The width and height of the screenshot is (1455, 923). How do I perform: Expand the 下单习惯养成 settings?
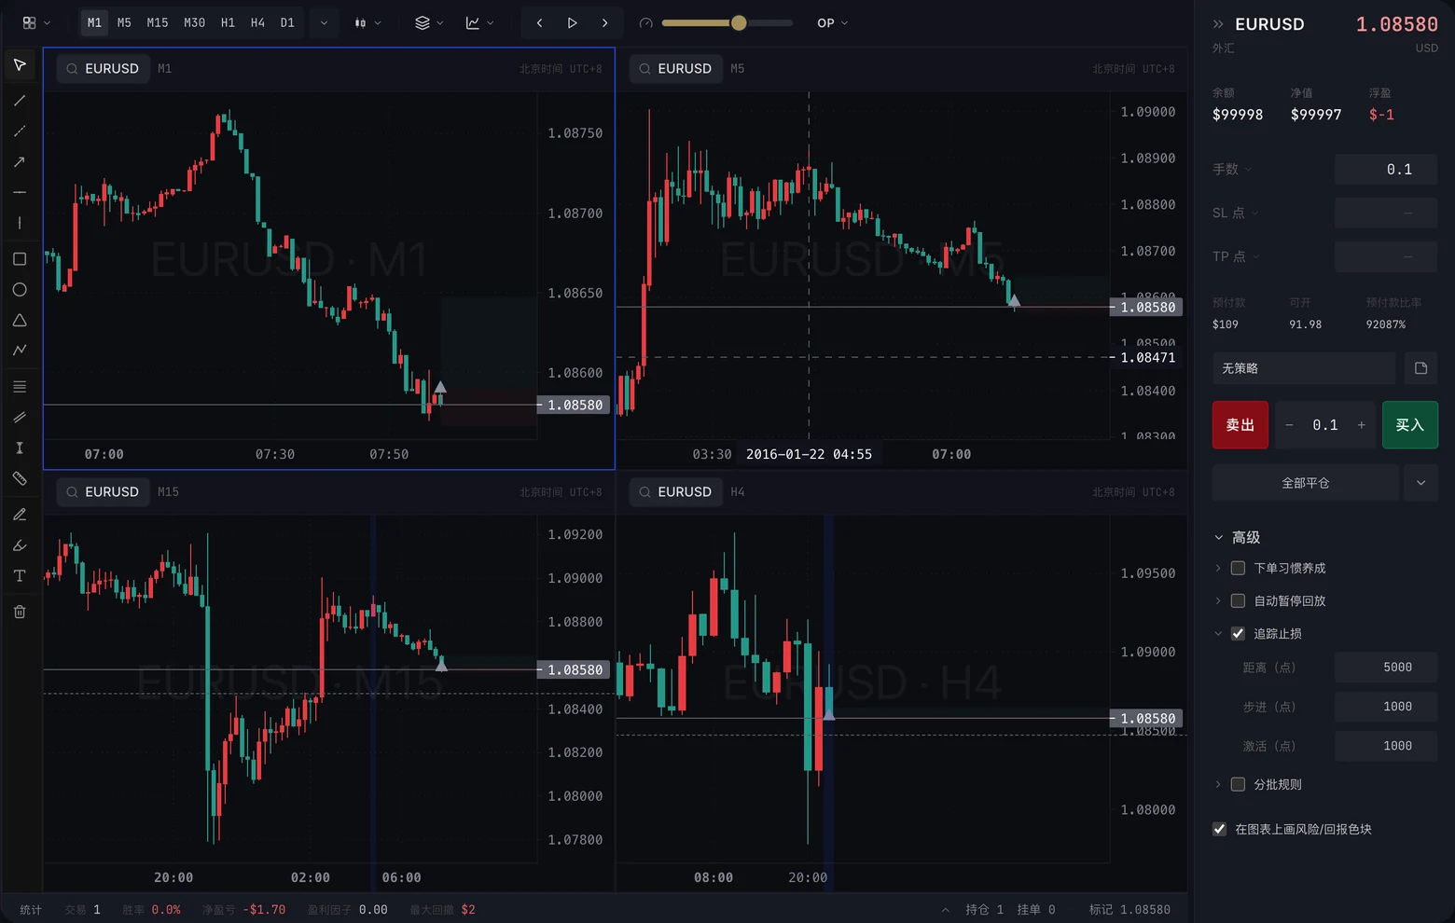(x=1218, y=568)
